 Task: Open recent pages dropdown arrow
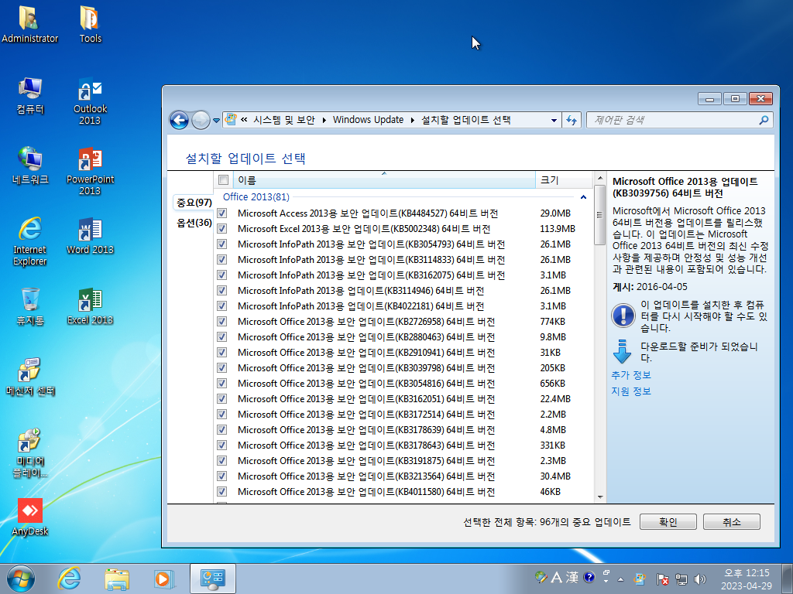pos(217,120)
